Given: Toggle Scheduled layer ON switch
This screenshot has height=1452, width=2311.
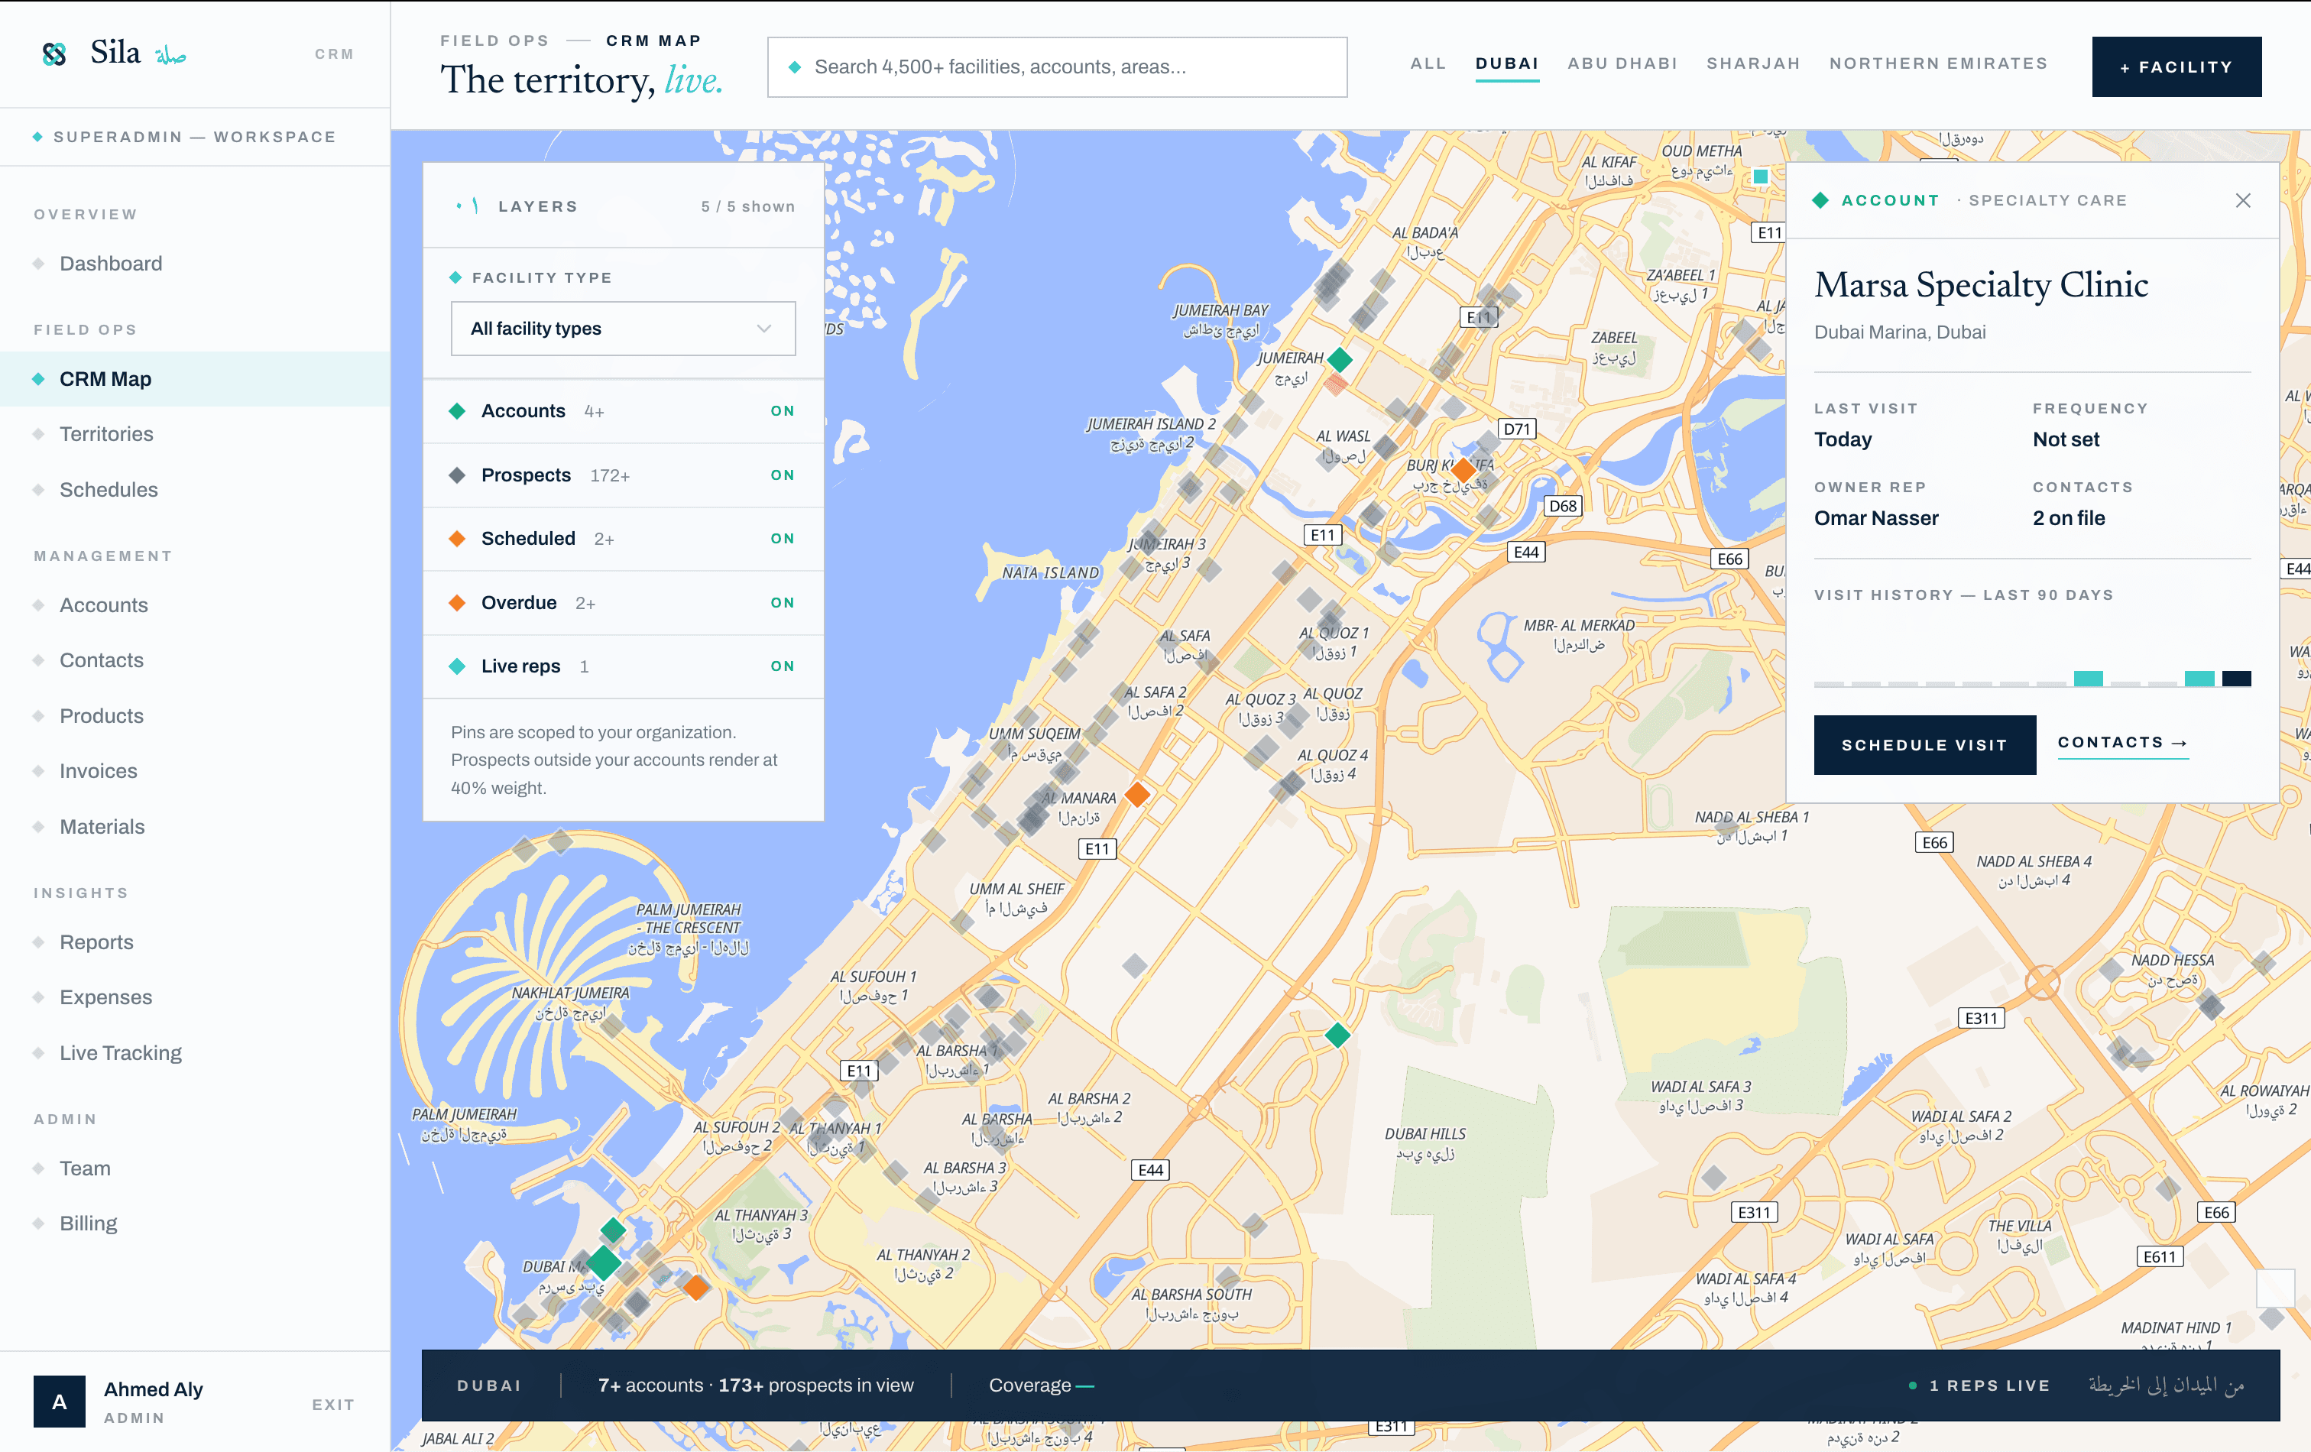Looking at the screenshot, I should pyautogui.click(x=782, y=538).
